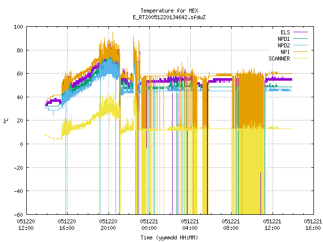
Task: Click the x-axis label 051221 12:00
Action: (x=272, y=225)
